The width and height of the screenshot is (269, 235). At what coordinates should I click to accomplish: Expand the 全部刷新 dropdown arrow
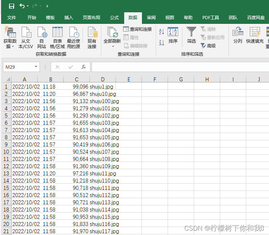[x=113, y=46]
